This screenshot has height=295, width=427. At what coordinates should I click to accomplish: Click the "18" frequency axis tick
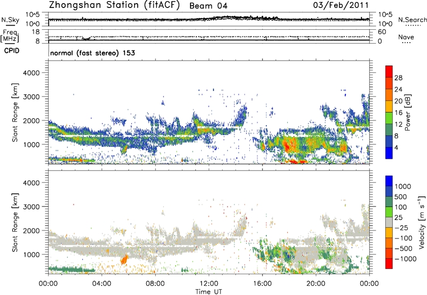point(36,32)
